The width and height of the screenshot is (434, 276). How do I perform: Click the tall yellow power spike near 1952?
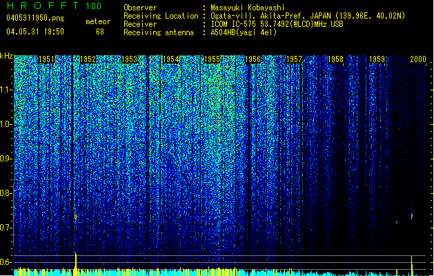[76, 264]
